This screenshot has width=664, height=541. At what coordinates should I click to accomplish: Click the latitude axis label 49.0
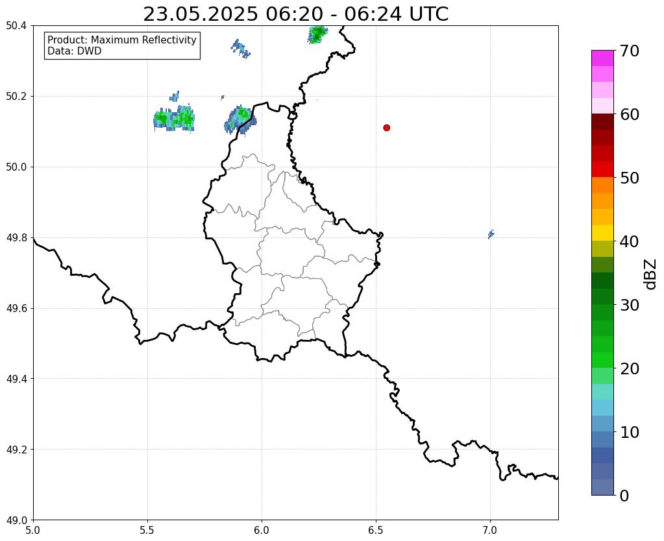[x=16, y=520]
